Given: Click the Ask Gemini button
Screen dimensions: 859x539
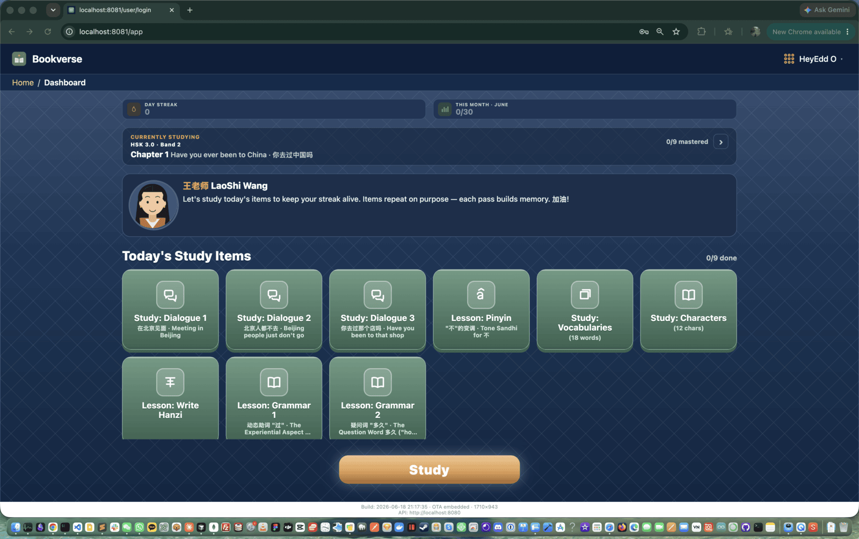Looking at the screenshot, I should coord(827,10).
